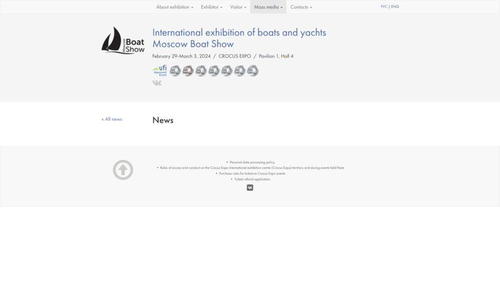The image size is (500, 281).
Task: Expand the Mass media menu
Action: coord(268,7)
